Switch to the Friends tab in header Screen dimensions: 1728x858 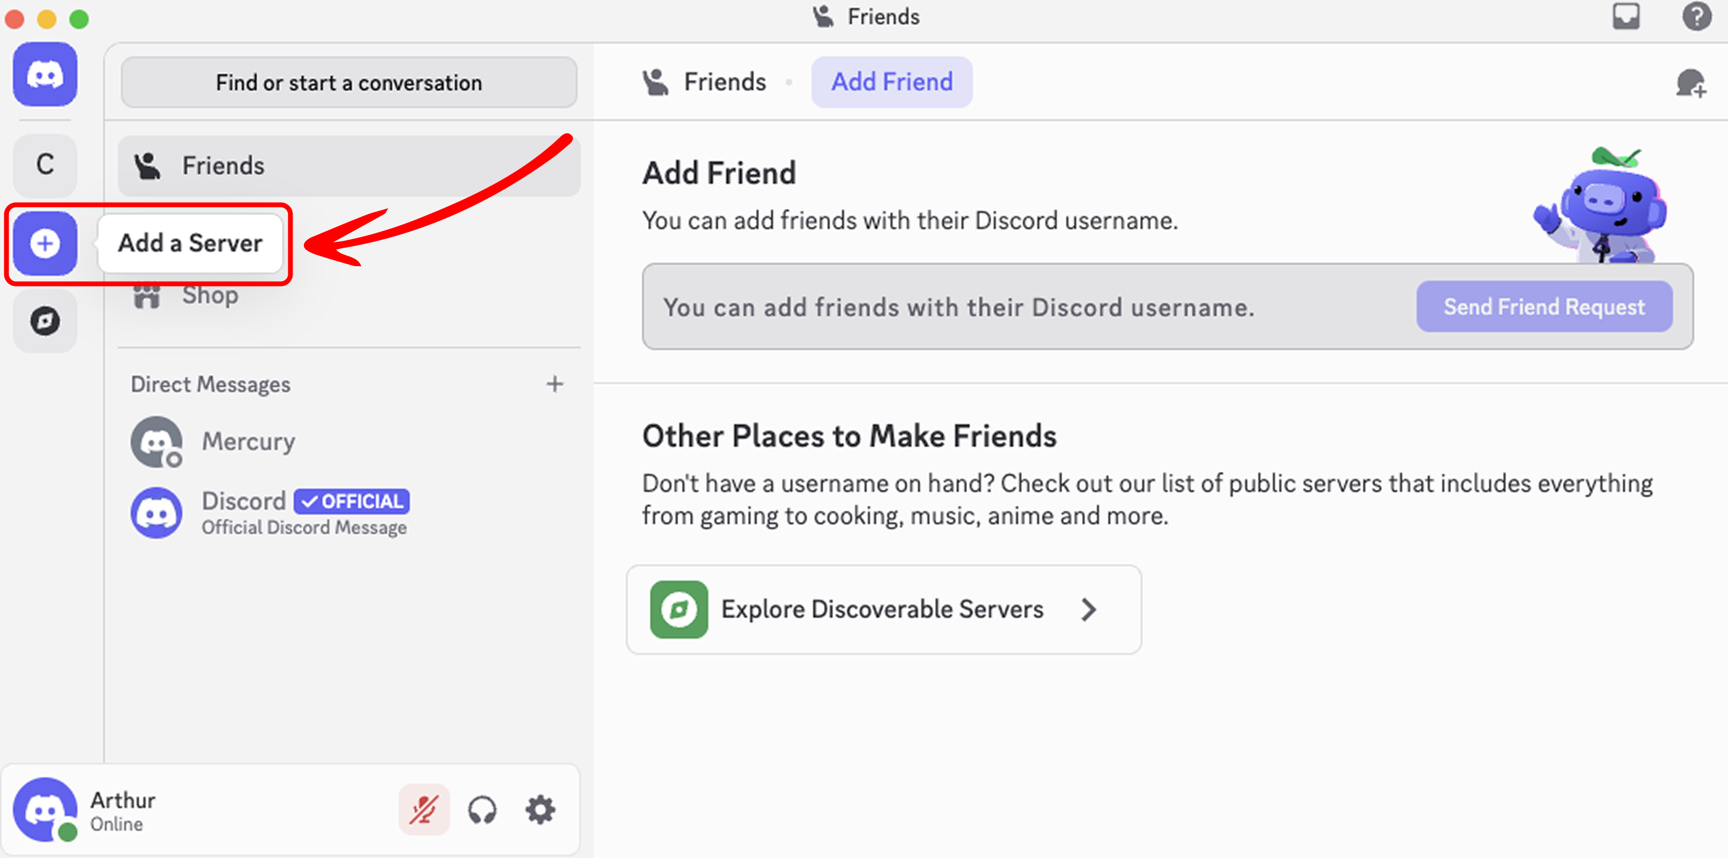[705, 82]
